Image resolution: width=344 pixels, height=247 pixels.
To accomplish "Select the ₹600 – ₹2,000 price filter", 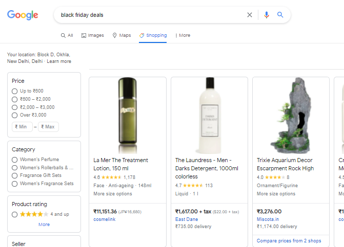I will coord(31,99).
